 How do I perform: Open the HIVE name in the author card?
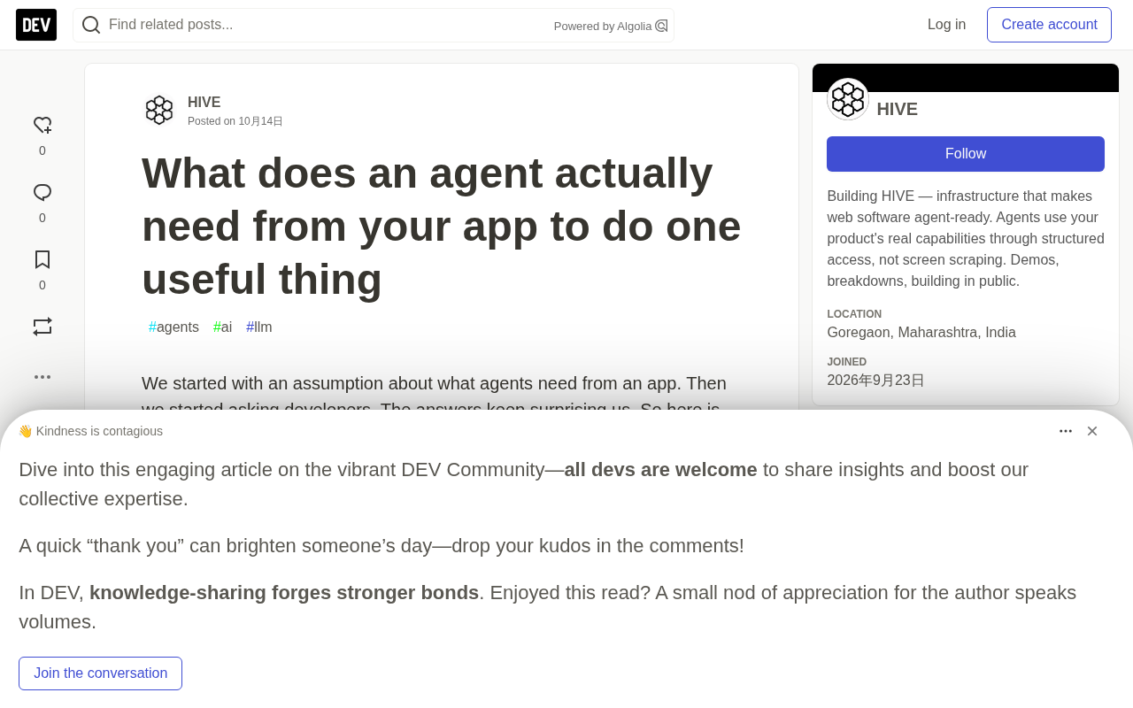[897, 109]
